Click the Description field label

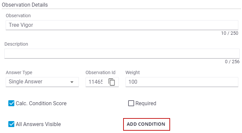16,44
